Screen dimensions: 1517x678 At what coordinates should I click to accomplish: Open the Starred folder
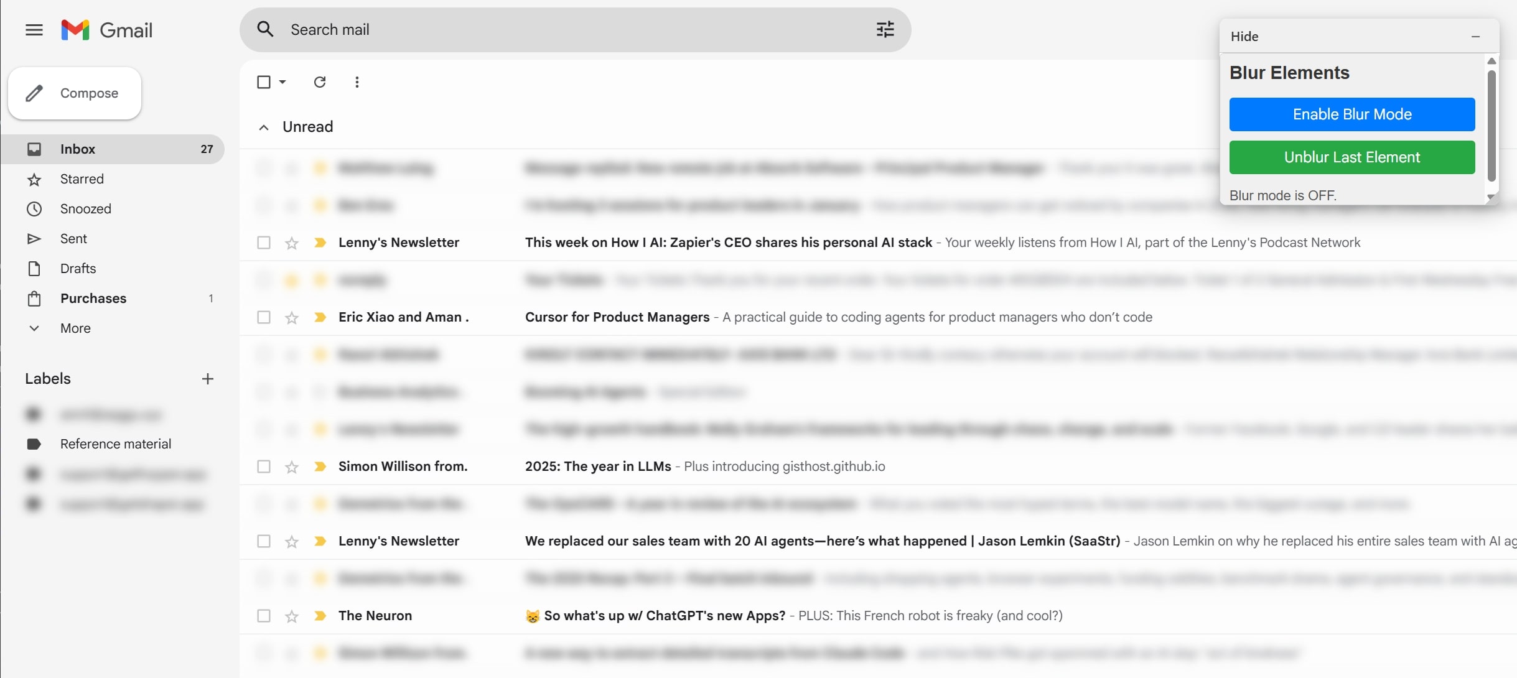pyautogui.click(x=82, y=179)
